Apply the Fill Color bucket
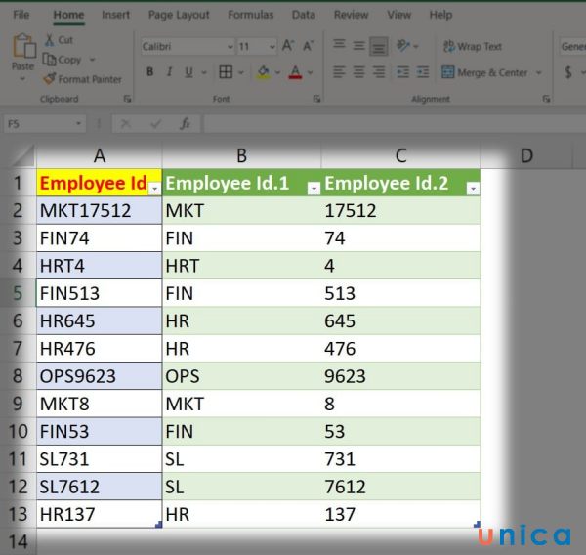This screenshot has height=555, width=586. [x=264, y=71]
